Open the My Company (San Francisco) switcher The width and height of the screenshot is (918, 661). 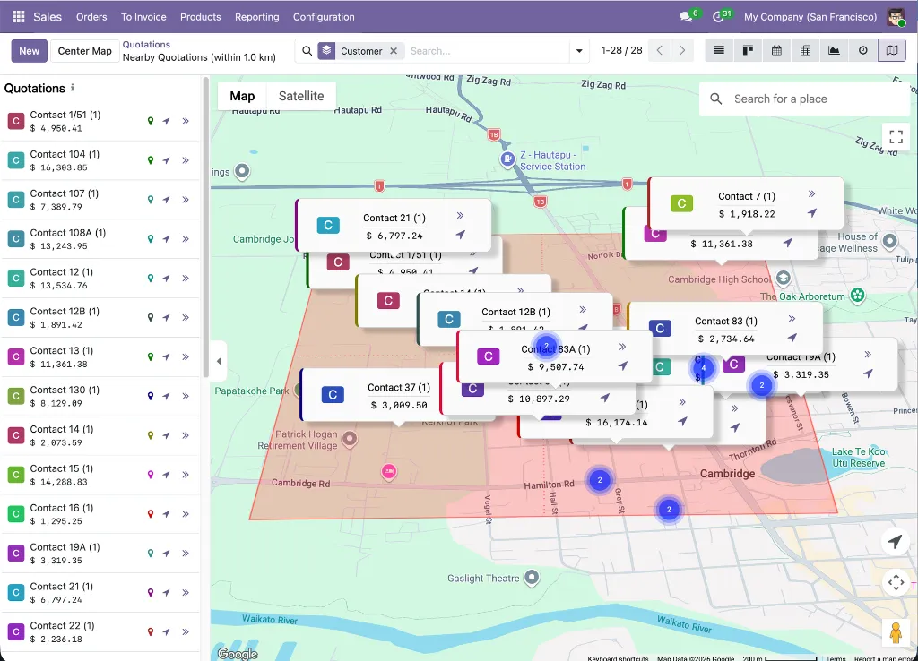click(x=810, y=17)
